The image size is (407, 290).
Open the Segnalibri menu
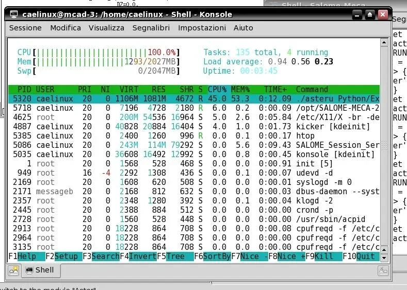pyautogui.click(x=151, y=28)
